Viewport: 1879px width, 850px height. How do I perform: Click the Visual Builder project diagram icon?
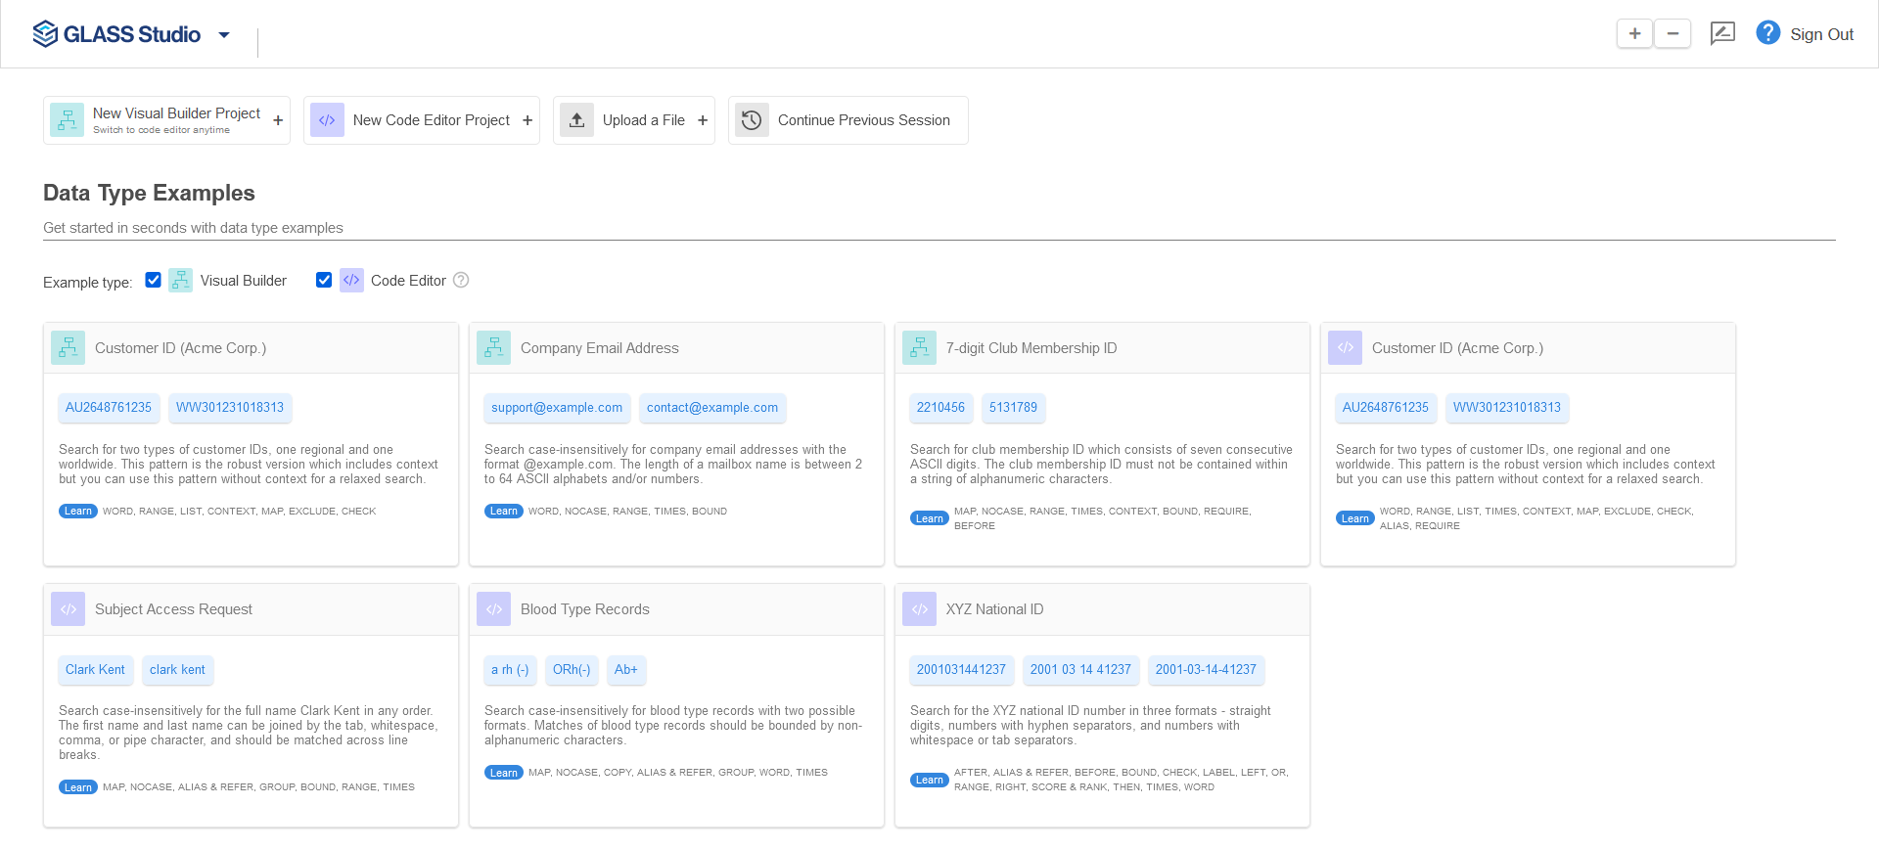click(x=68, y=120)
